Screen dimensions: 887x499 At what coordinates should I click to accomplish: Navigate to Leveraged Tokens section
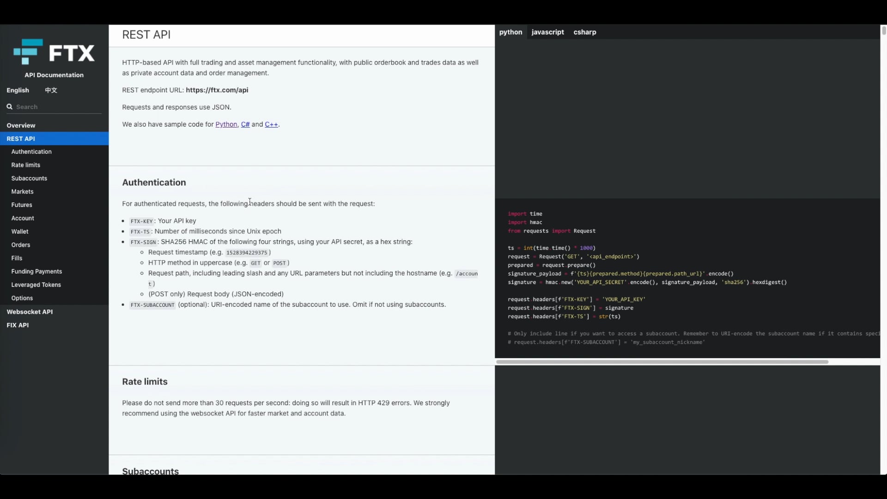(x=36, y=285)
